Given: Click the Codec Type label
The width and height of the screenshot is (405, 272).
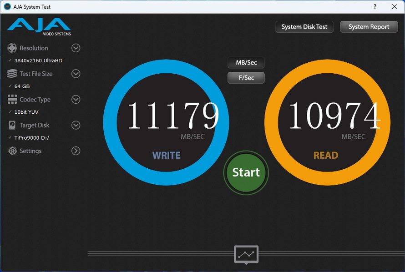Looking at the screenshot, I should pyautogui.click(x=35, y=100).
